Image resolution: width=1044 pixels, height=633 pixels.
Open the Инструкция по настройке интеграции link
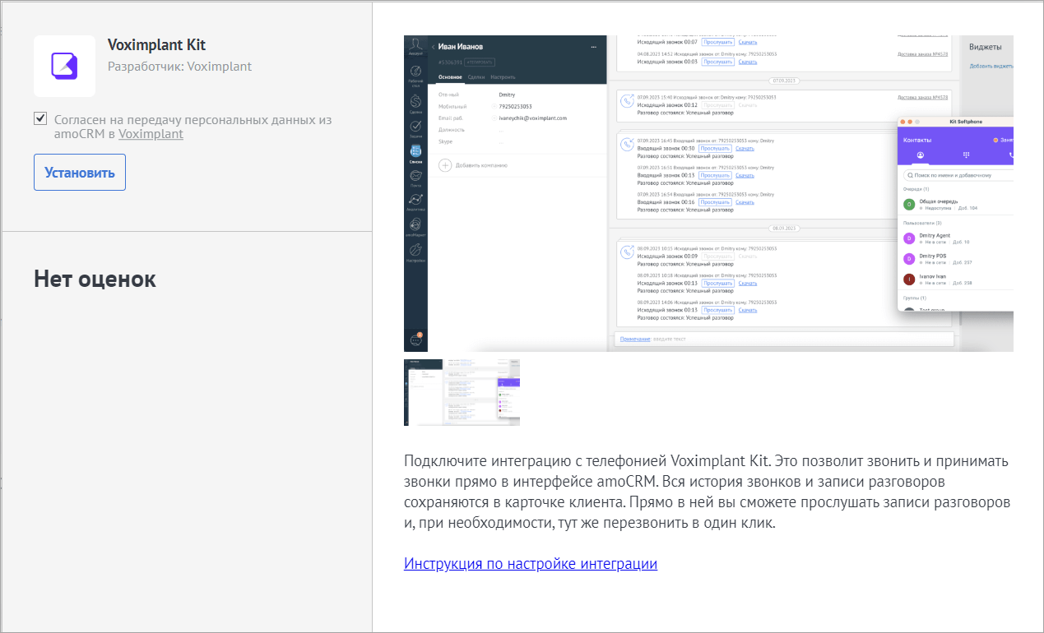click(x=531, y=564)
